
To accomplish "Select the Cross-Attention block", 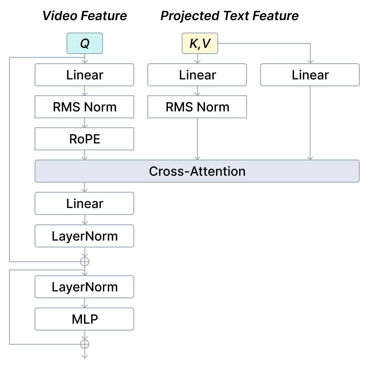I will point(197,171).
